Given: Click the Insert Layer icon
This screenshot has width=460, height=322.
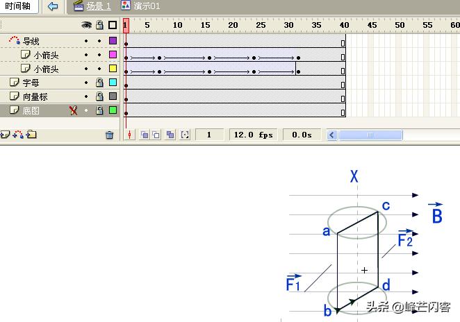Looking at the screenshot, I should tap(5, 135).
